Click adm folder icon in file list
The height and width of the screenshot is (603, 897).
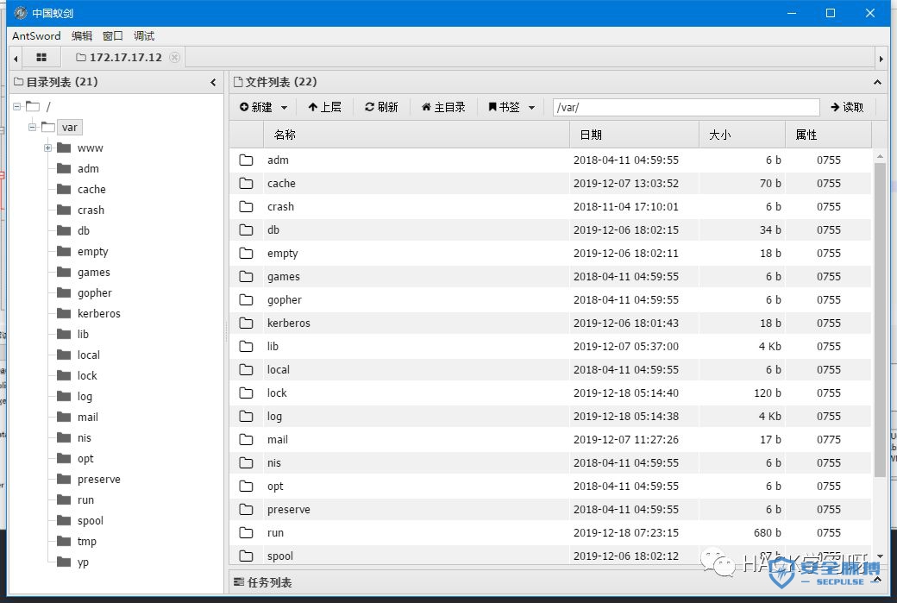coord(246,160)
